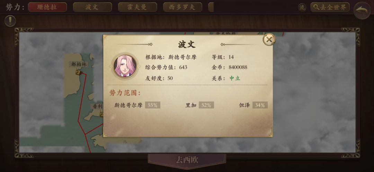
Task: Click the 流 round icon
Action: tap(302, 7)
